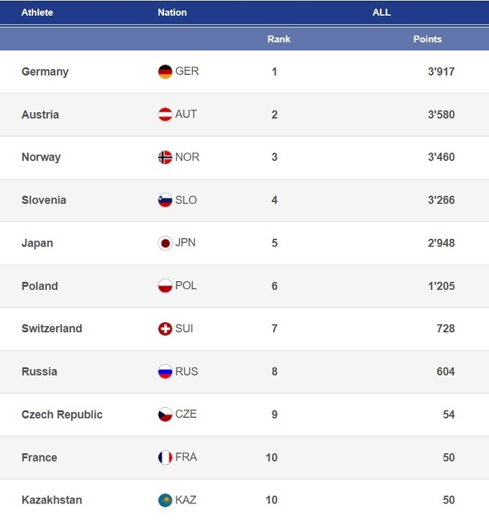Click the France flag icon
Viewport: 489px width, 520px height.
point(165,457)
